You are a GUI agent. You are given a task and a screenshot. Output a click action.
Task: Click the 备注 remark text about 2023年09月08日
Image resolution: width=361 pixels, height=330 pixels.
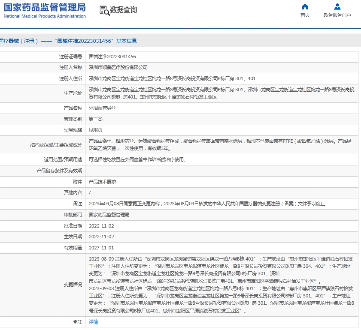tap(207, 204)
